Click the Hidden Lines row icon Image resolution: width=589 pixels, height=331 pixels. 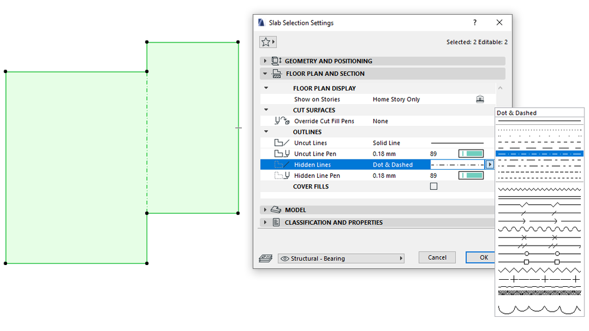[282, 164]
